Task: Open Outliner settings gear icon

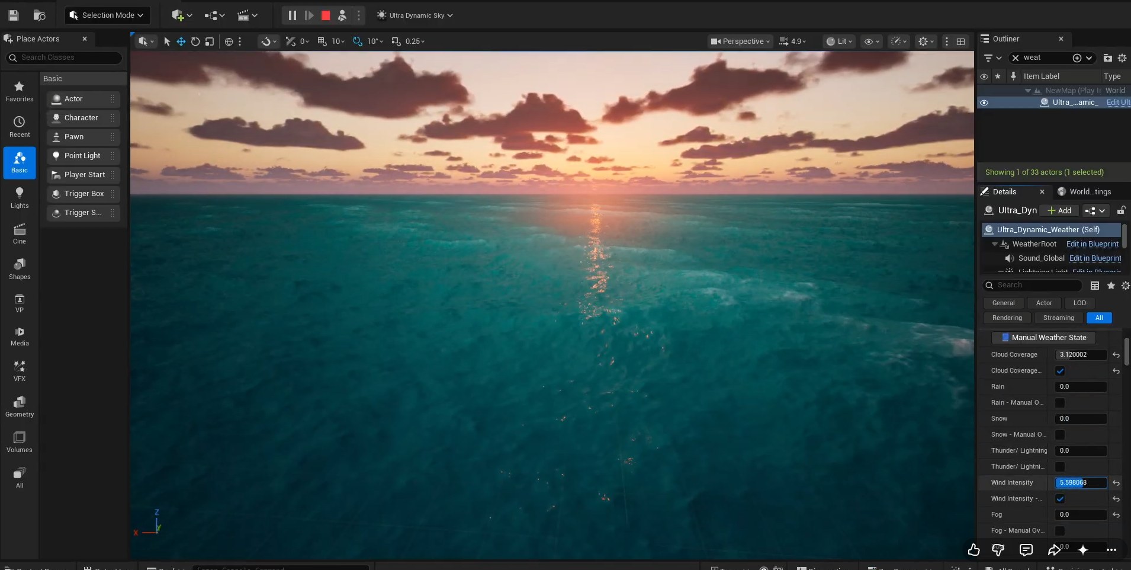Action: pyautogui.click(x=1122, y=57)
